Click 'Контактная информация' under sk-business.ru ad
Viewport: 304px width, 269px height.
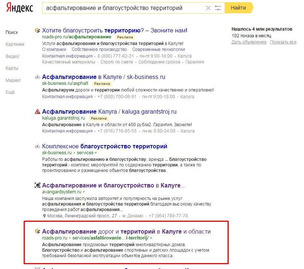point(67,96)
